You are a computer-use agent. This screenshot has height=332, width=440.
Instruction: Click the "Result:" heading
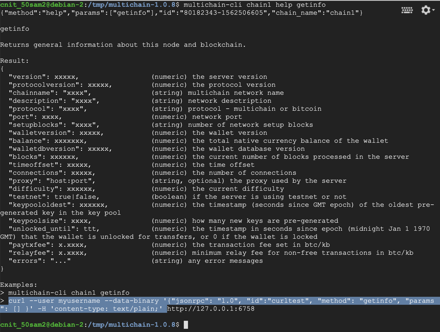pyautogui.click(x=15, y=61)
